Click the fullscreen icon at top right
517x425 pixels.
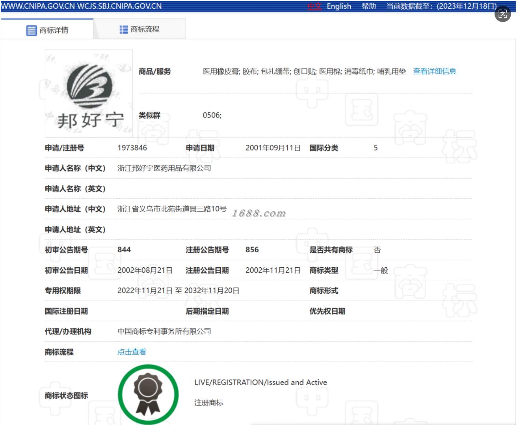click(x=502, y=14)
